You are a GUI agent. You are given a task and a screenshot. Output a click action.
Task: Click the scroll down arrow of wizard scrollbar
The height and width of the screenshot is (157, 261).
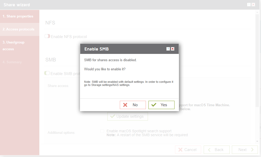(x=257, y=141)
